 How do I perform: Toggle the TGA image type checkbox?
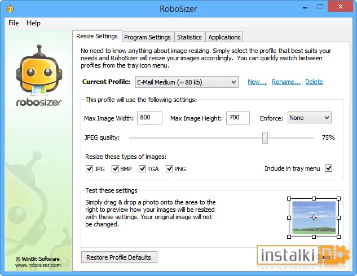pyautogui.click(x=142, y=168)
